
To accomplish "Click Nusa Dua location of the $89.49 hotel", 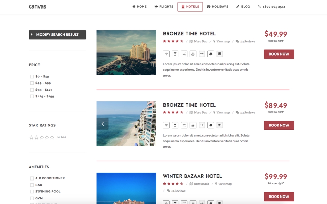I will [198, 113].
